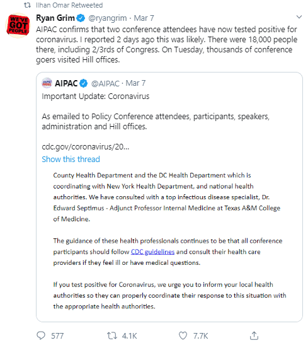Click the retweeted arrows icon above tweet

(x=27, y=5)
